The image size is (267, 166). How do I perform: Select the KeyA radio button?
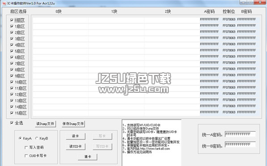(20, 138)
